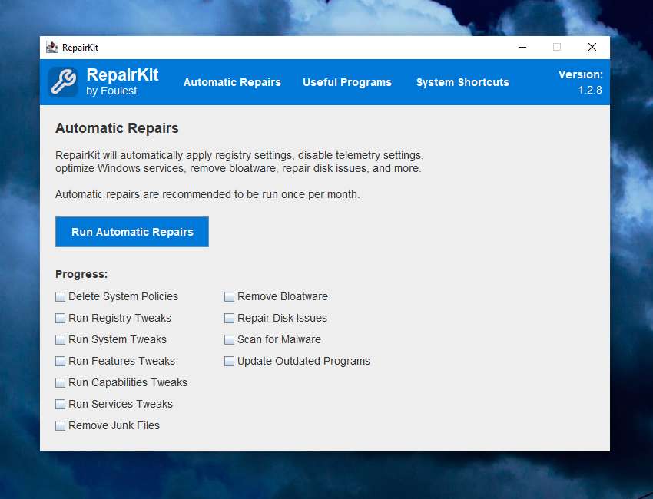Check the Scan for Malware box
This screenshot has width=653, height=499.
[x=229, y=339]
